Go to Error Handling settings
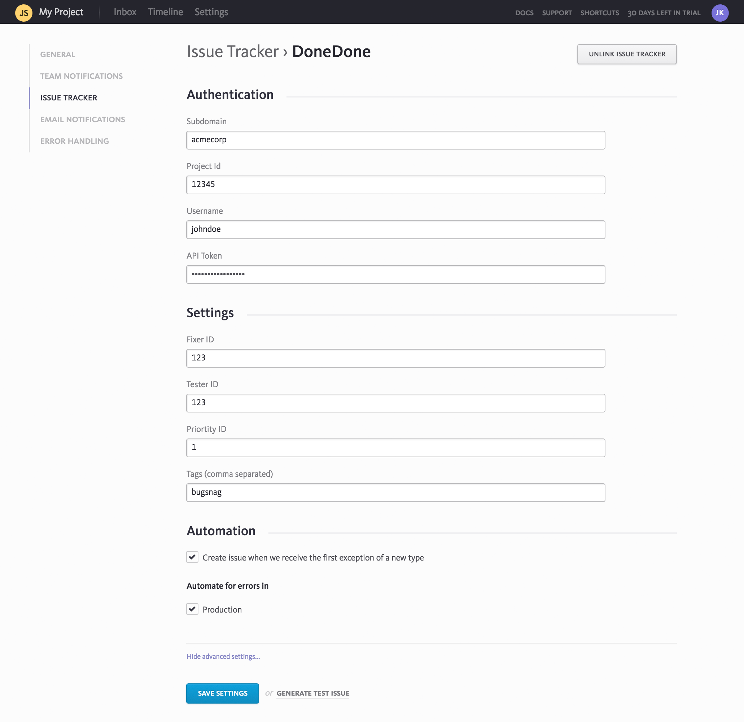 pyautogui.click(x=74, y=140)
